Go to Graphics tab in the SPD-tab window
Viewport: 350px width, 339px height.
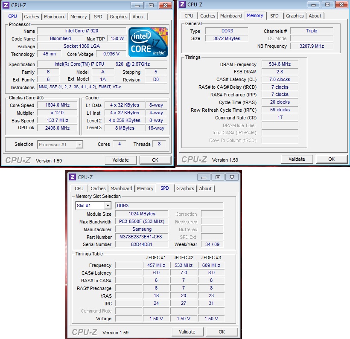coord(185,188)
